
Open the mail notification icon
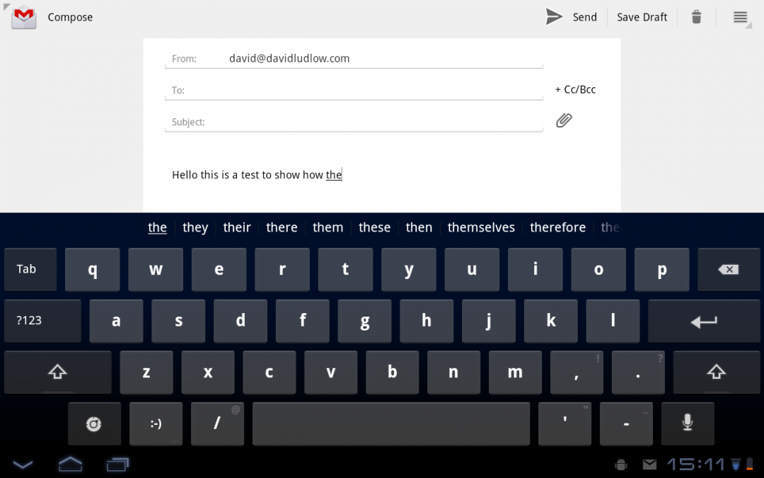[x=649, y=465]
